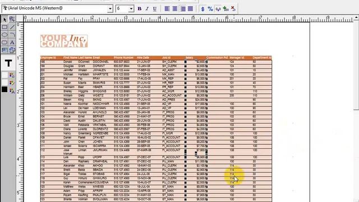359x202 pixels.
Task: Select the Employee Id column header
Action: [x=48, y=57]
